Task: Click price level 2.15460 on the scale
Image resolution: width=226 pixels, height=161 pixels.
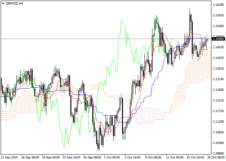Action: point(218,26)
